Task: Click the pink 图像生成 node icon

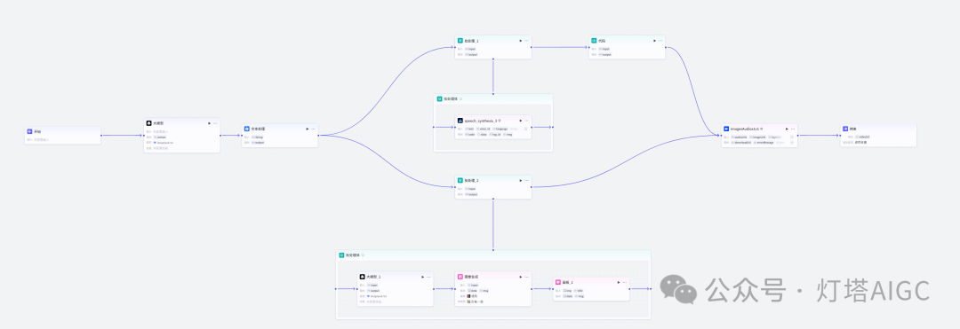Action: pos(460,277)
